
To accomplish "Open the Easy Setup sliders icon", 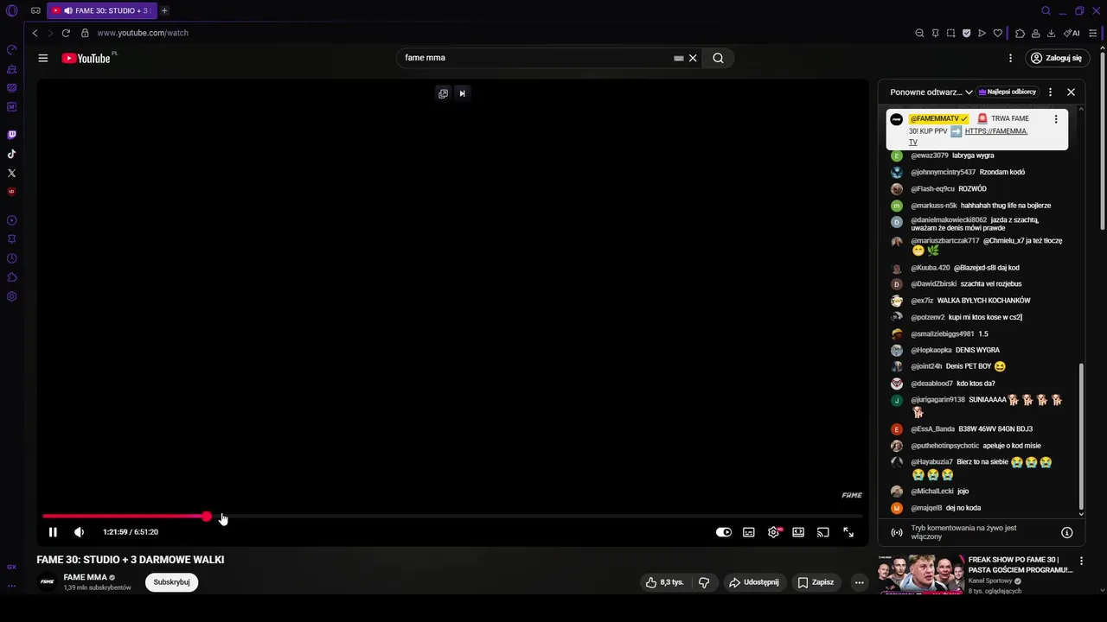I will click(1093, 33).
